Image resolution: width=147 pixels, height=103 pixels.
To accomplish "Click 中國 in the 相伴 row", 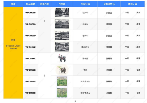I will click(x=127, y=70).
